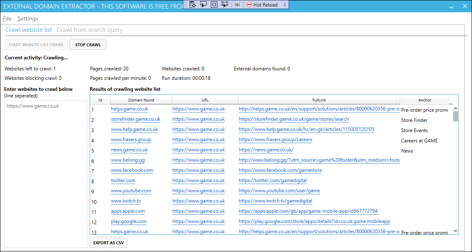Viewport: 472px width, 252px height.
Task: Open the URL link in row 7
Action: 199,170
